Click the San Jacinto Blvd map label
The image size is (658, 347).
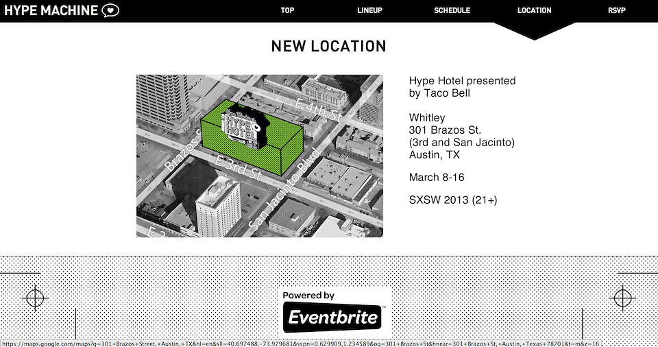284,189
